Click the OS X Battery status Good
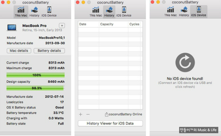Image resolution: width=221 pixels, height=136 pixels. tap(60, 107)
